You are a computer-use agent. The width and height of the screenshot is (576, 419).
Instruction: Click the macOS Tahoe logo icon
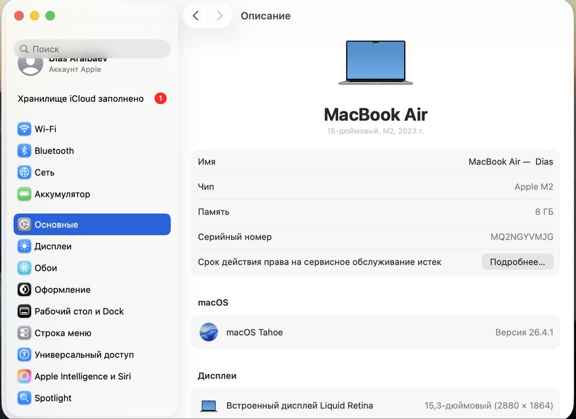pyautogui.click(x=208, y=332)
